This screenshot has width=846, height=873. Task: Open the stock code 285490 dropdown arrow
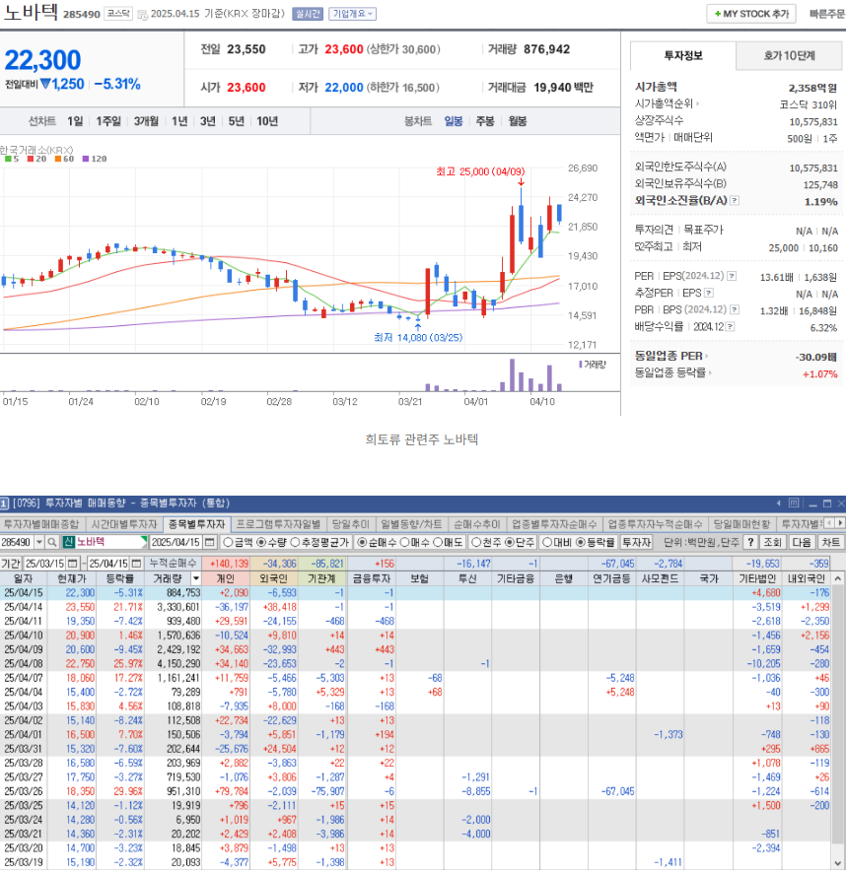39,542
